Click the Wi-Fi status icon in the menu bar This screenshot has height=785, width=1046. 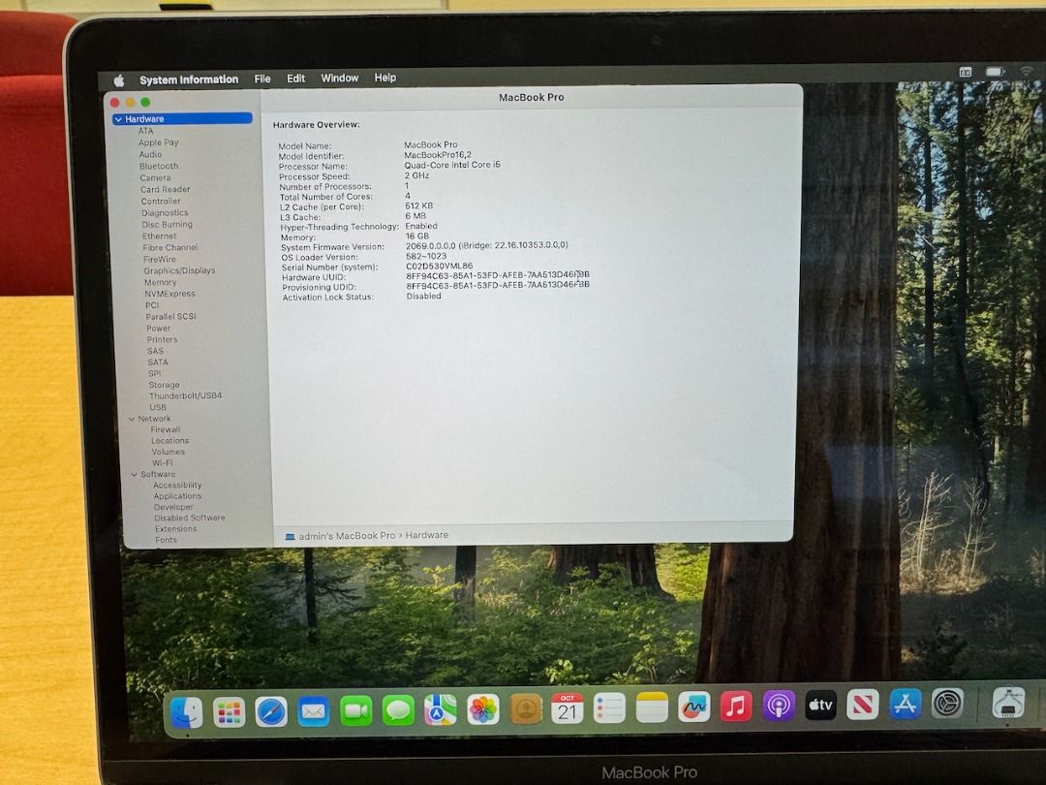(x=1026, y=71)
